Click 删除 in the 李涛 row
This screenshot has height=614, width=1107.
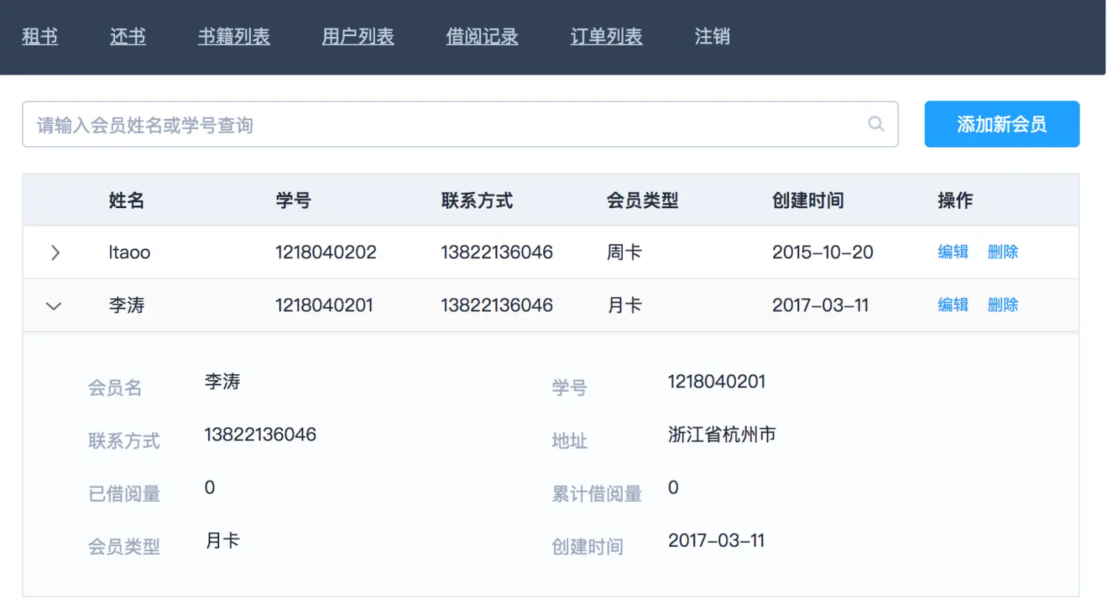(x=1003, y=305)
